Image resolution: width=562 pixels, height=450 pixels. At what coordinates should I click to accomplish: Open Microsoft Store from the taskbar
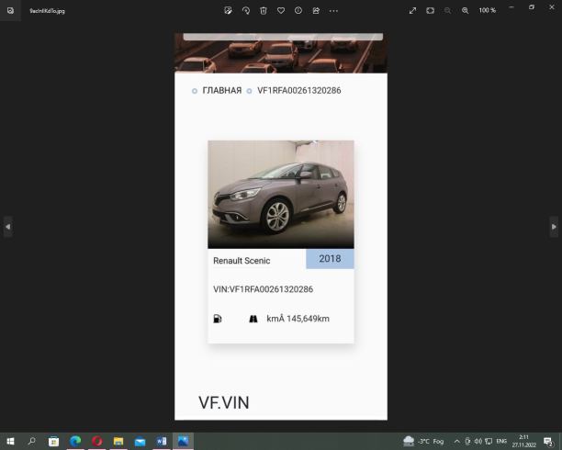pos(54,441)
